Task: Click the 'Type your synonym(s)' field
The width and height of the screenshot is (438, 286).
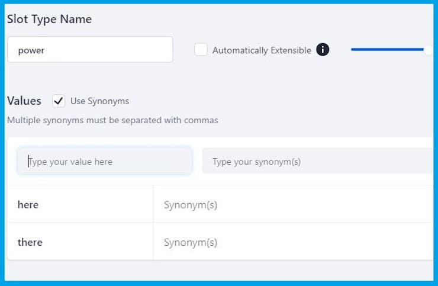Action: point(317,162)
